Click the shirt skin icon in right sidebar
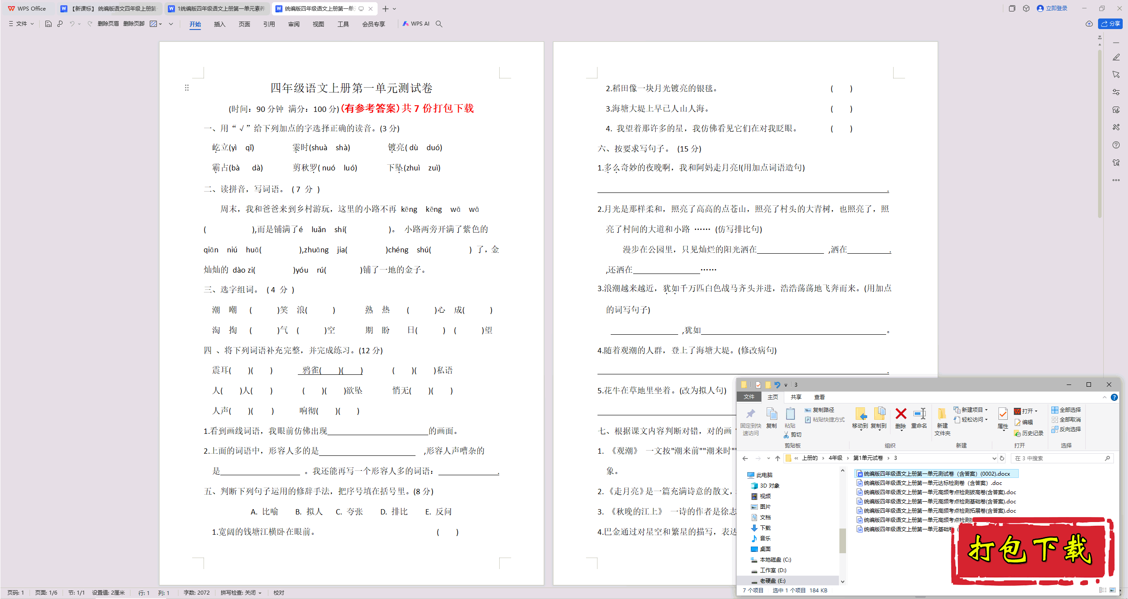This screenshot has width=1128, height=599. coord(1116,163)
